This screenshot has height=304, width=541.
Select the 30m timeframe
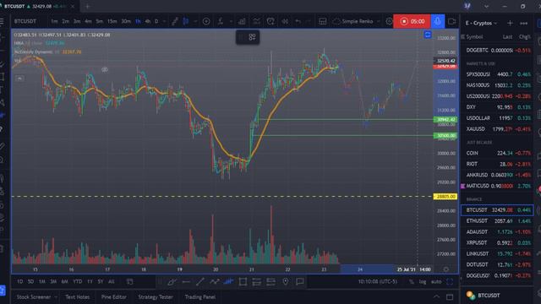pos(126,21)
